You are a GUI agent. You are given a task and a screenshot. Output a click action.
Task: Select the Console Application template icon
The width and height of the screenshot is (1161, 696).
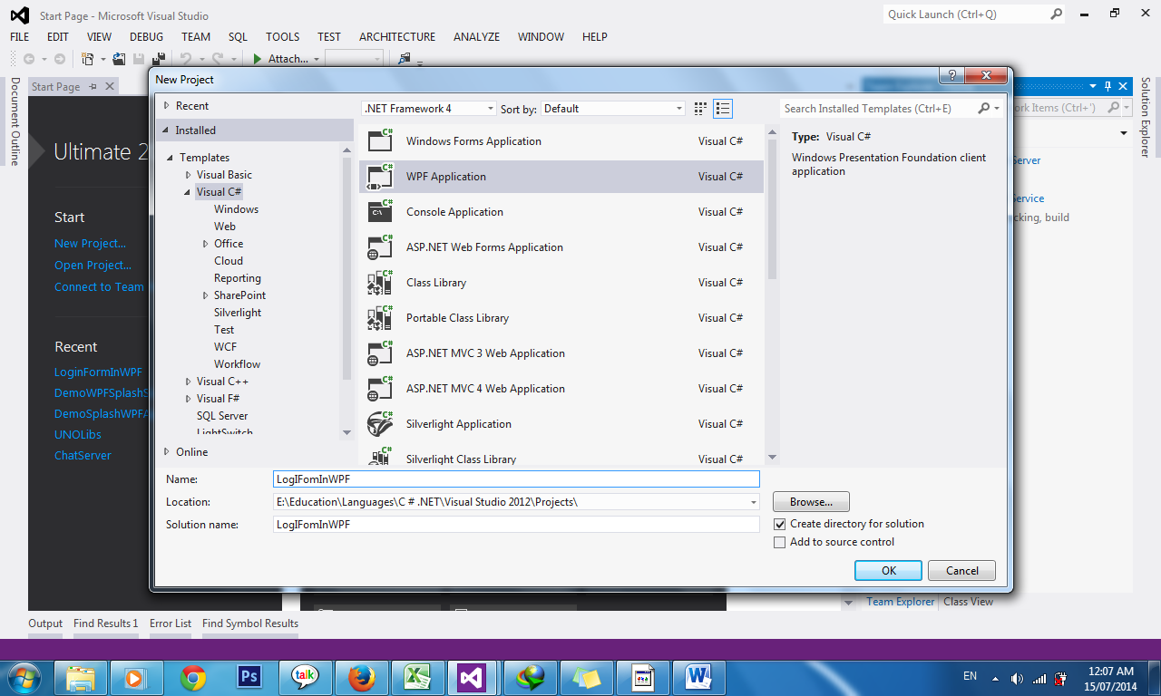coord(379,211)
